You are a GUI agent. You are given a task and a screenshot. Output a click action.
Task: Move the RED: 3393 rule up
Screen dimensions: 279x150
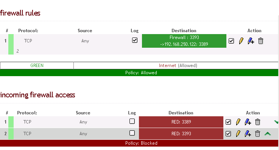(268, 134)
